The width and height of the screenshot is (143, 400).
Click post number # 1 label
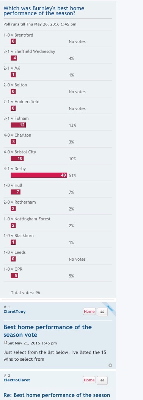coord(7,307)
